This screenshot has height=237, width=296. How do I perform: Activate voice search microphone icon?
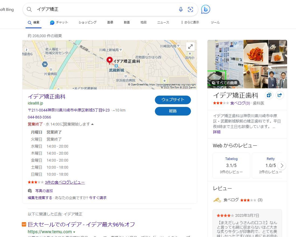point(181,9)
